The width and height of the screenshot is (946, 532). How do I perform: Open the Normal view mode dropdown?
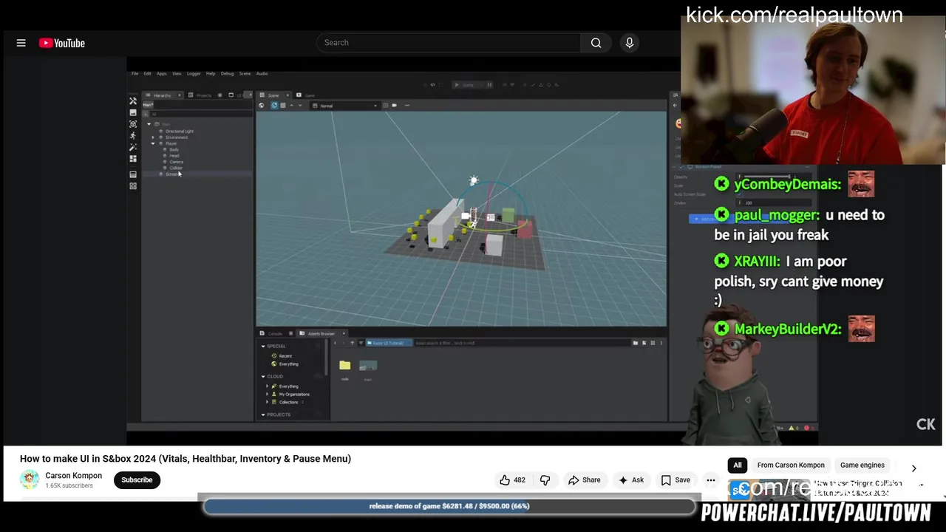click(345, 106)
